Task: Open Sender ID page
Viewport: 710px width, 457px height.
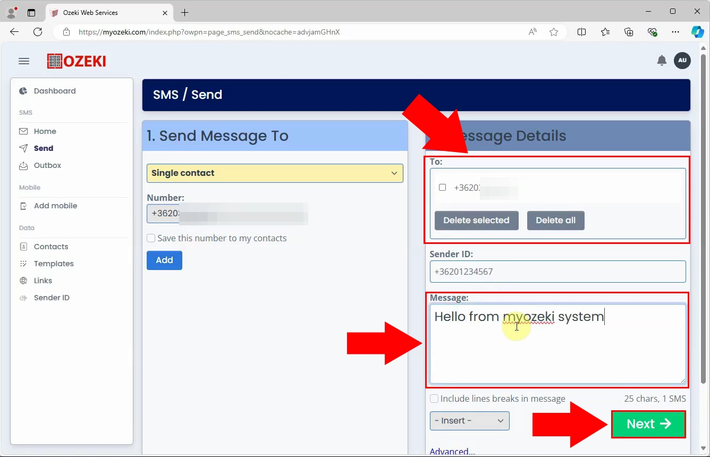Action: [x=52, y=298]
